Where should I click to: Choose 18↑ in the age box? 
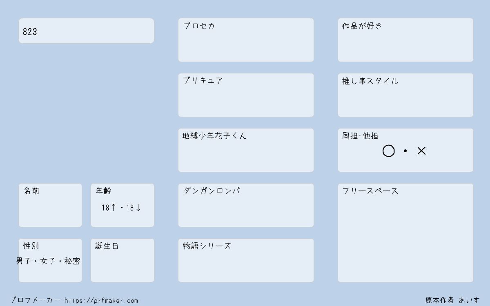pos(109,208)
